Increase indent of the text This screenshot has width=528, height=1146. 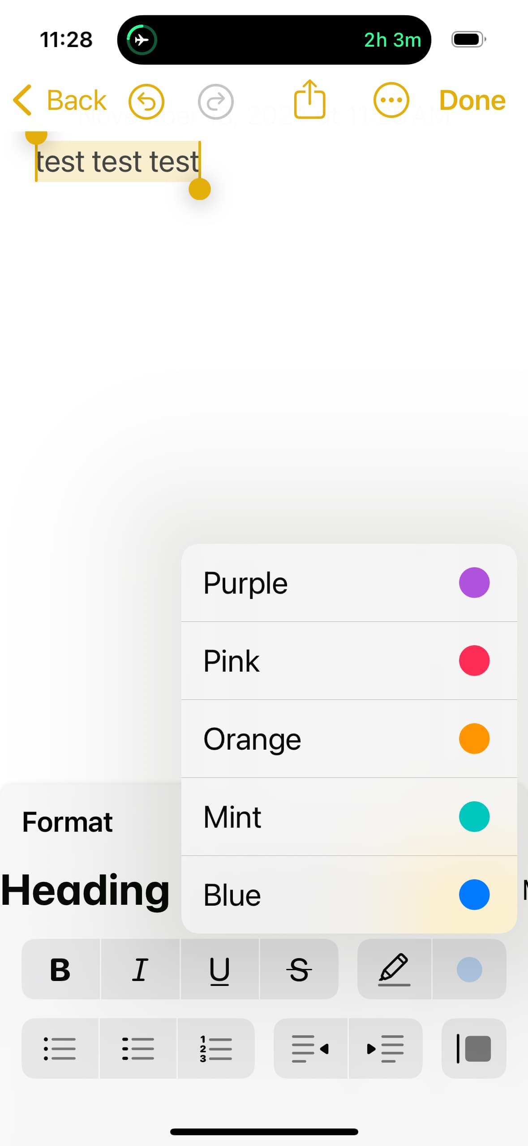coord(385,1048)
